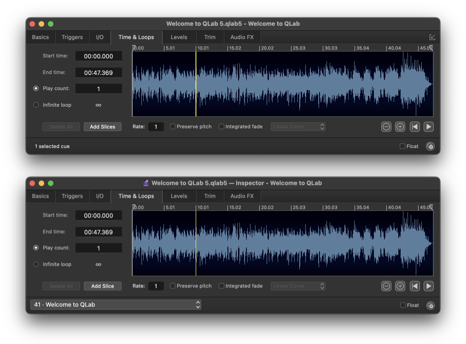Screen dimensions: 466x344
Task: Click '1 selected cue' status text
Action: point(52,146)
